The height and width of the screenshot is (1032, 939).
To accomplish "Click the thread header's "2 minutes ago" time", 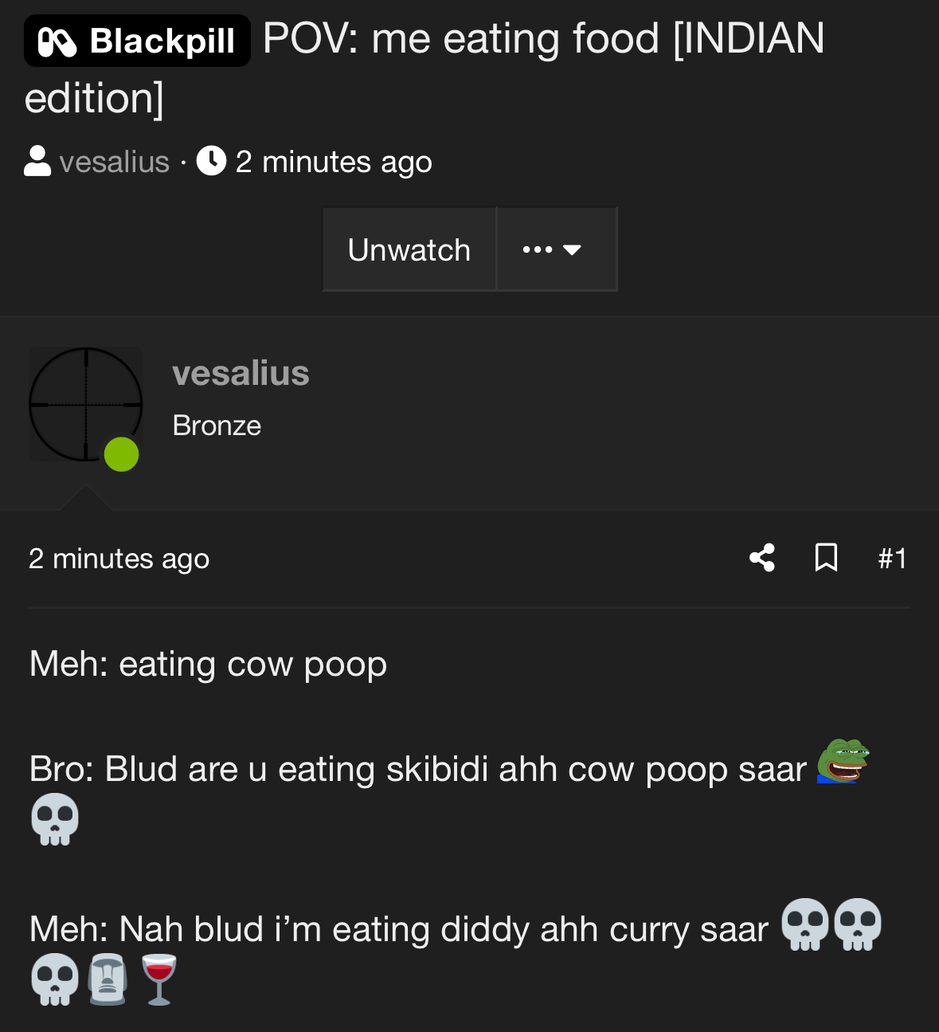I will [x=334, y=162].
